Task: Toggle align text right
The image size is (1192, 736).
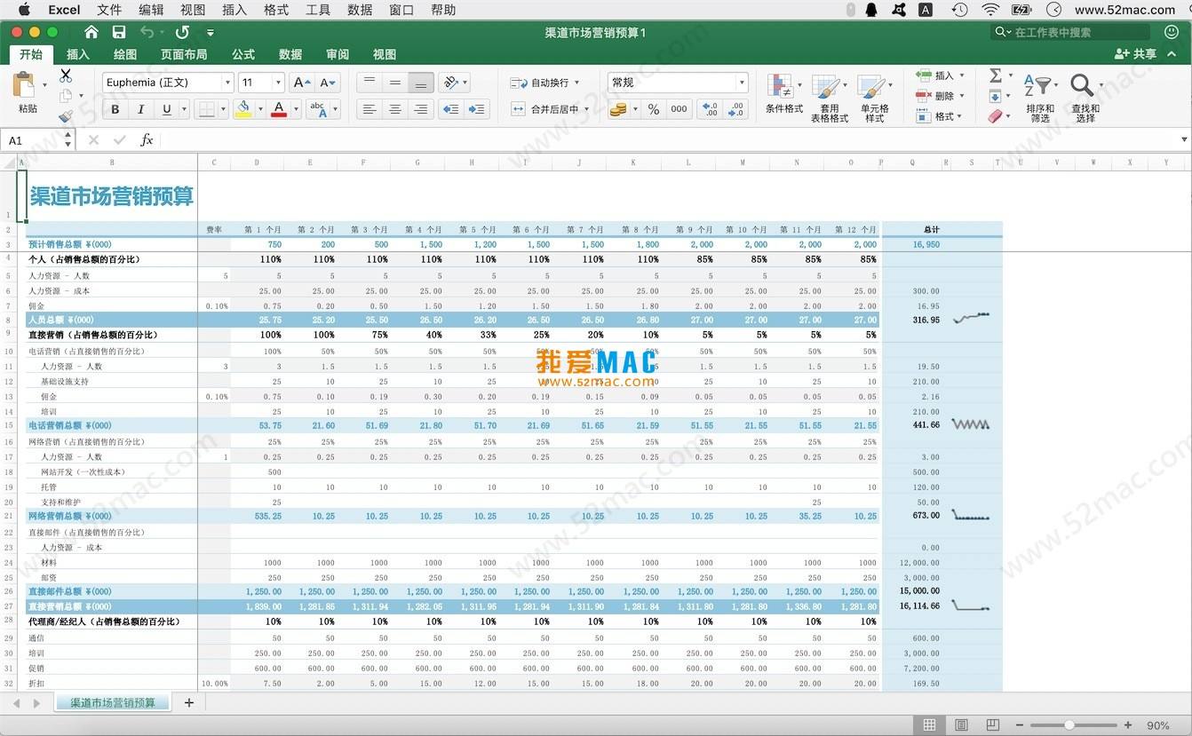Action: click(421, 109)
